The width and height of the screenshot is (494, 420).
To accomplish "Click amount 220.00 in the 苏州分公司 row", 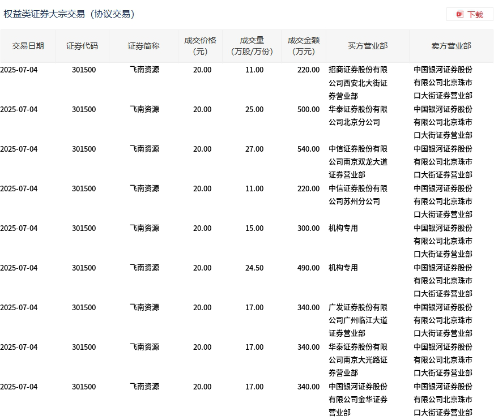I will (x=308, y=188).
